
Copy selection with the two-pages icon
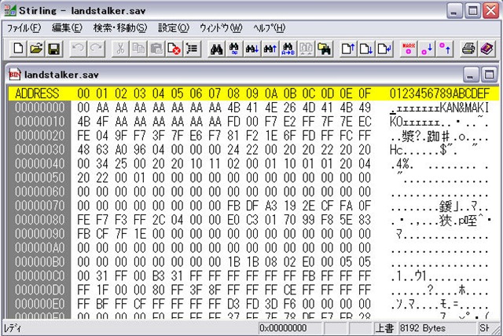[138, 49]
